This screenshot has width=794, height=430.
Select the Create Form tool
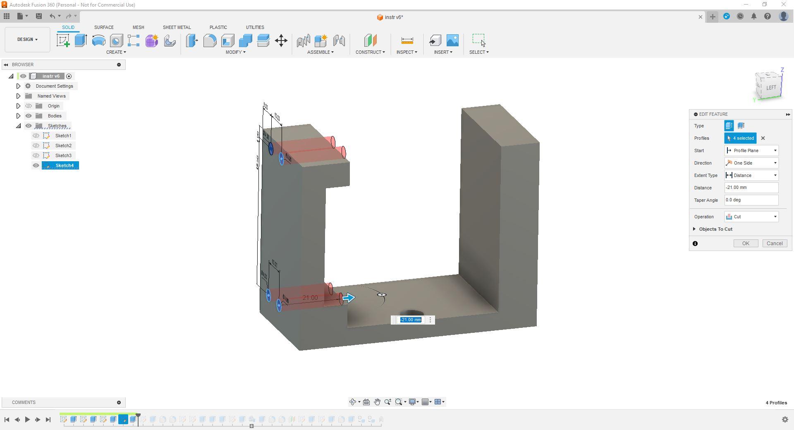click(151, 41)
